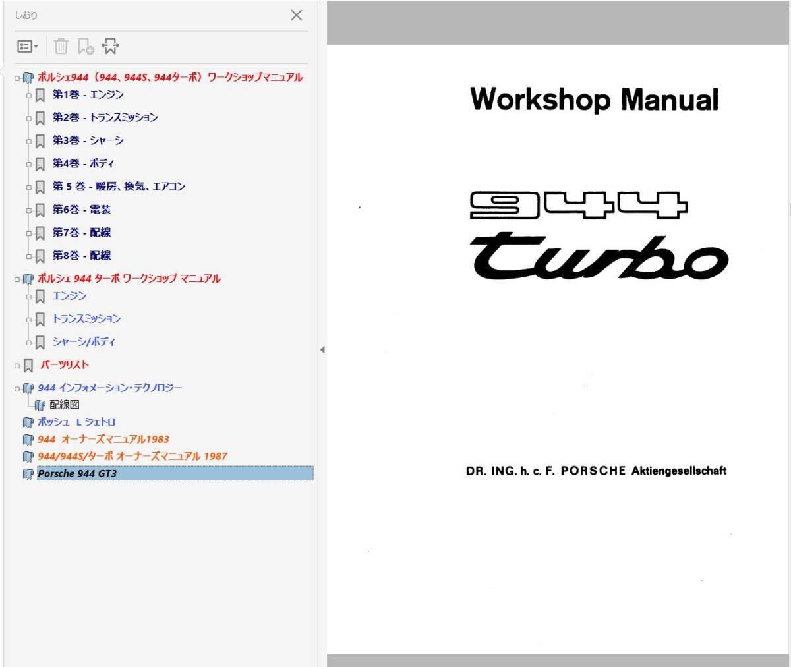The image size is (791, 667).
Task: Expand the シャーシ/ボディ node
Action: (29, 343)
